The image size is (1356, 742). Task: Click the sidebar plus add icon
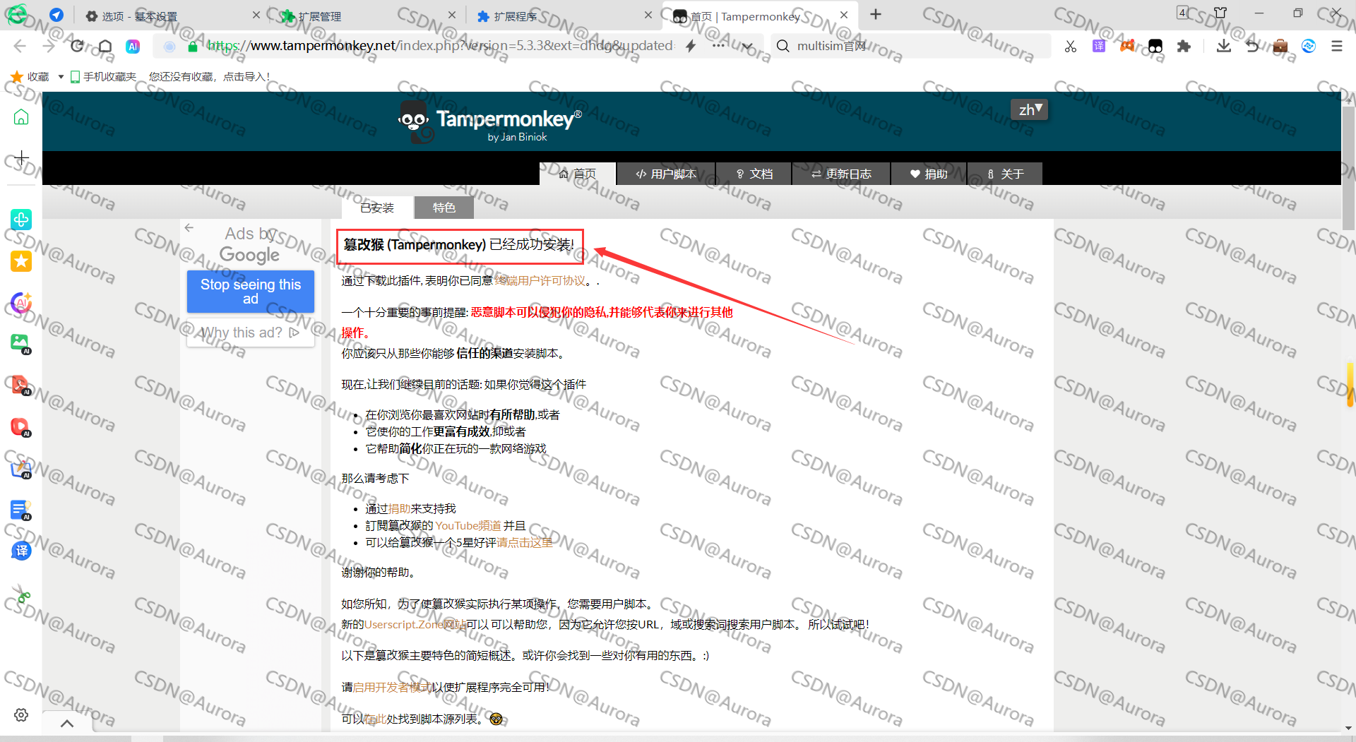point(22,157)
